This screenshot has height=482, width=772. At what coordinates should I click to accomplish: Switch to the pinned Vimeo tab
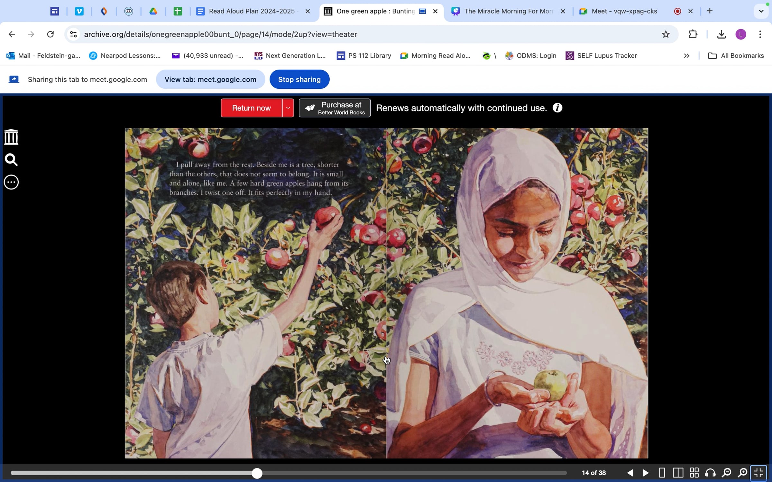click(x=79, y=11)
